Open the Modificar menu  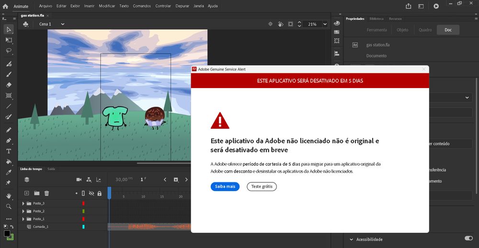pyautogui.click(x=106, y=6)
